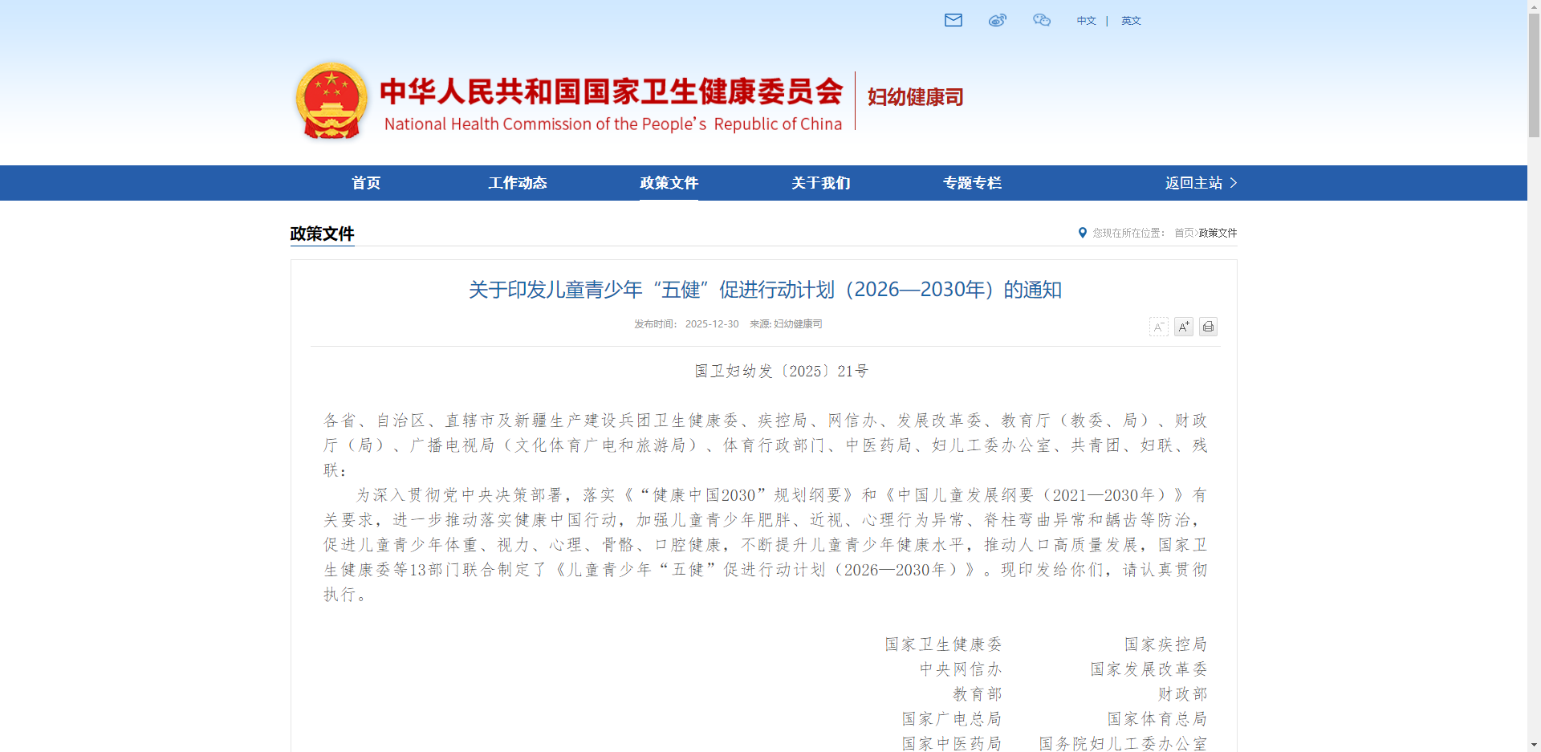
Task: Click the decrease font size A- icon
Action: (x=1158, y=327)
